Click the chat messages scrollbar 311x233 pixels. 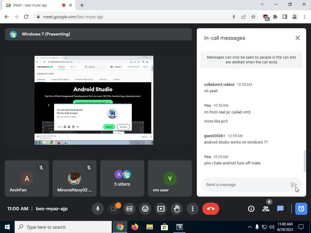point(305,161)
